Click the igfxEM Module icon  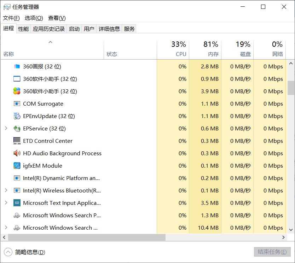coord(17,166)
